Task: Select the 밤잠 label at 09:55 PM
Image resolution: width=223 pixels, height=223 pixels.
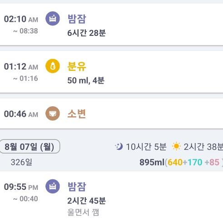Action: pyautogui.click(x=77, y=187)
